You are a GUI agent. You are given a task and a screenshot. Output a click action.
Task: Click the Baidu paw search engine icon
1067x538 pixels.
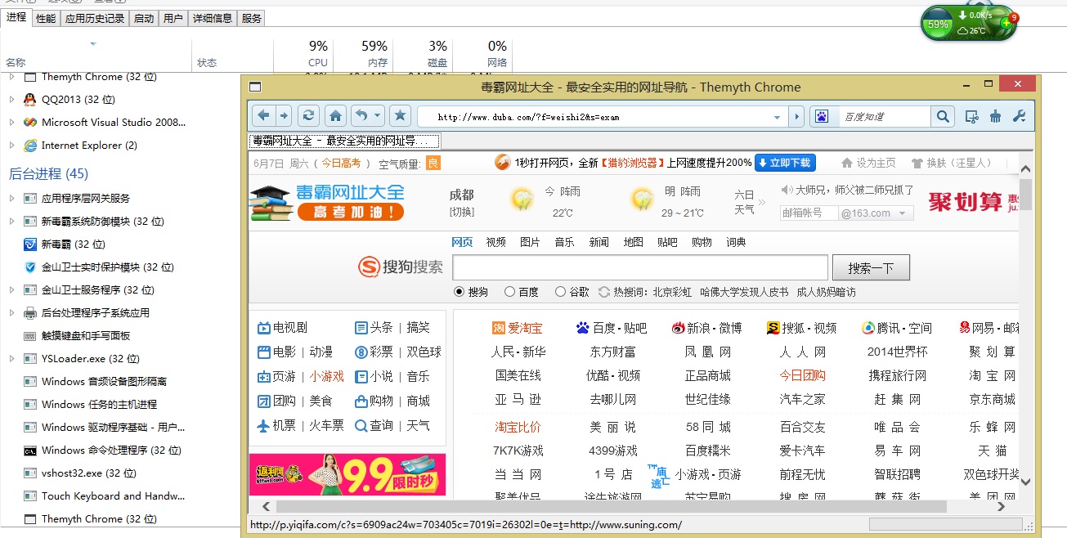pyautogui.click(x=822, y=117)
